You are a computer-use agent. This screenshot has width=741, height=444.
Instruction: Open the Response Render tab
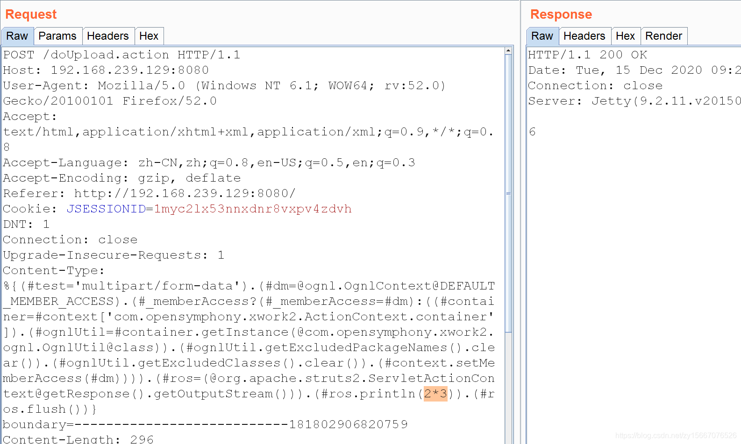tap(664, 36)
